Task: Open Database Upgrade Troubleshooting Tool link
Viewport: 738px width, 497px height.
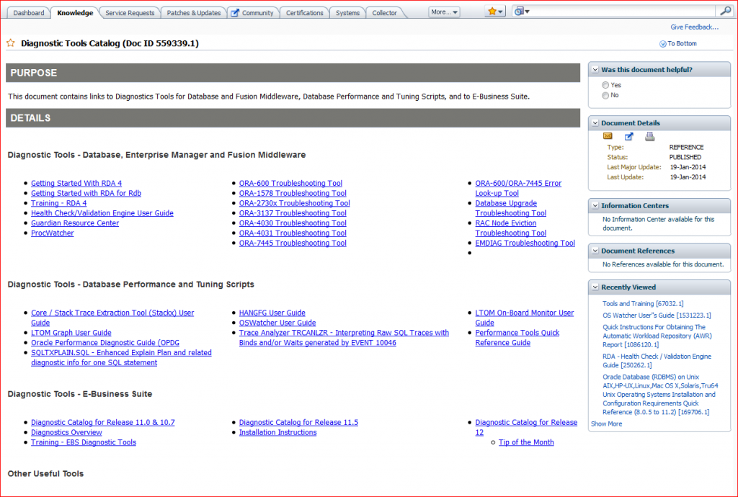Action: [x=511, y=208]
